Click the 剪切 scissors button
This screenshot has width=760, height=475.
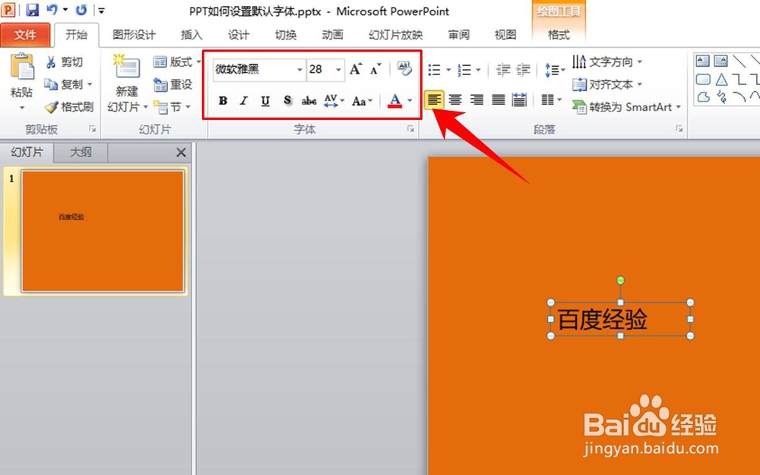point(65,62)
